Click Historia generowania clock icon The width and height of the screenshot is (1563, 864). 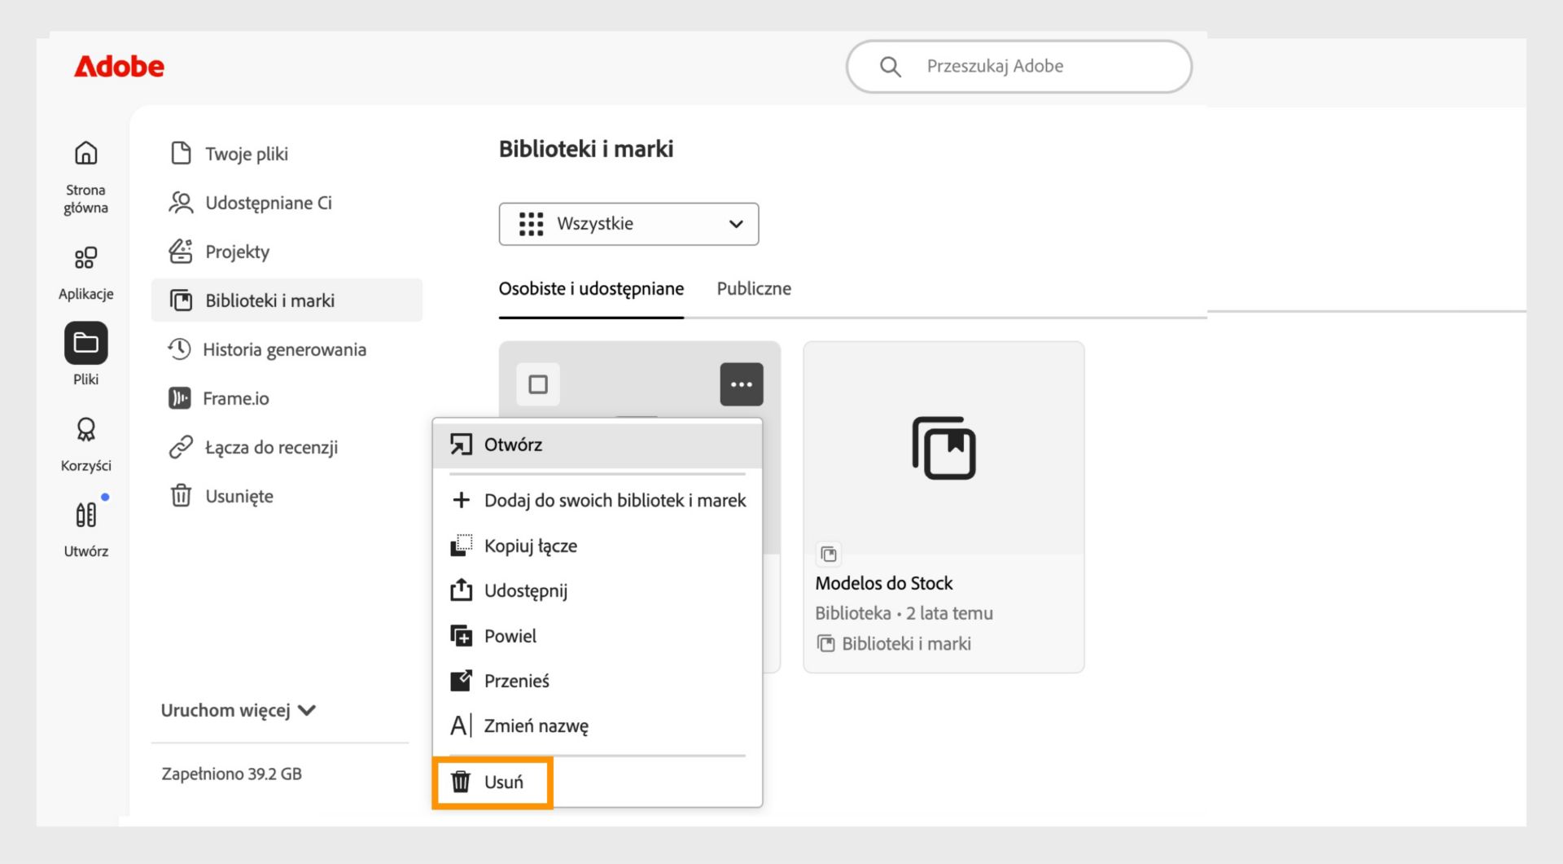[x=179, y=349]
